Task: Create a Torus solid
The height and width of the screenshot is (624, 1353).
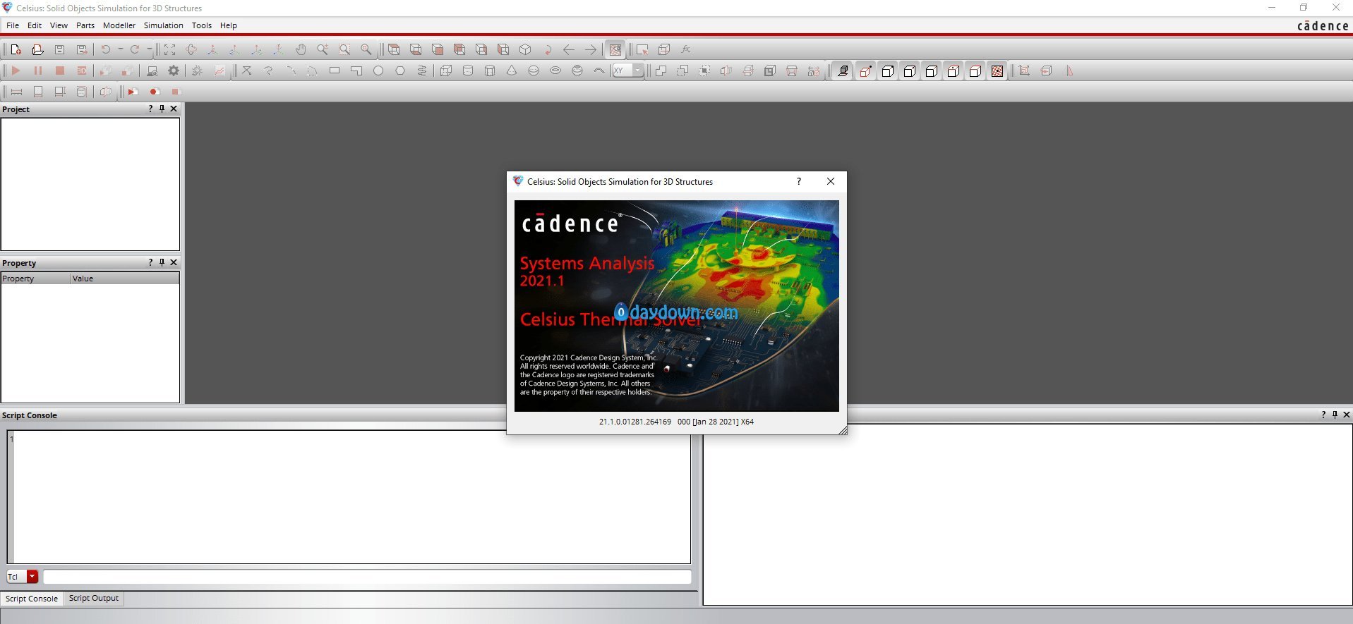Action: 555,71
